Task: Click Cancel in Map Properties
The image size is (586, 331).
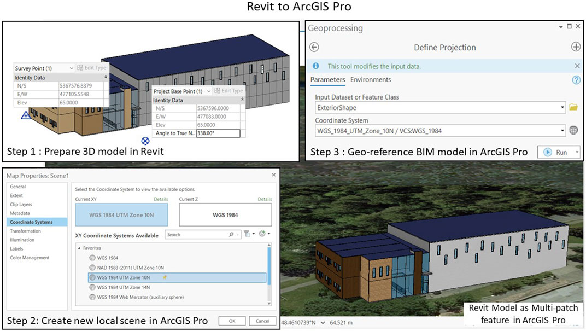Action: (262, 321)
